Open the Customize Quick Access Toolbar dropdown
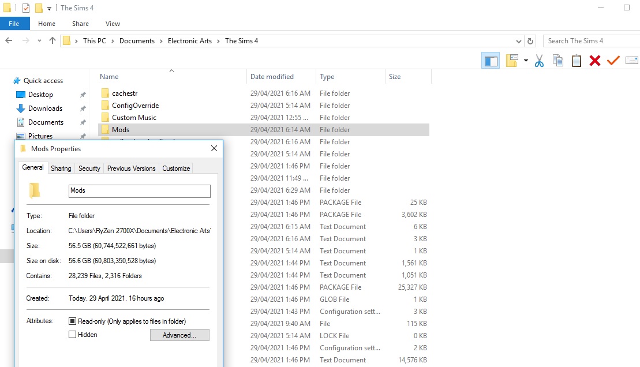Viewport: 640px width, 367px height. [49, 8]
